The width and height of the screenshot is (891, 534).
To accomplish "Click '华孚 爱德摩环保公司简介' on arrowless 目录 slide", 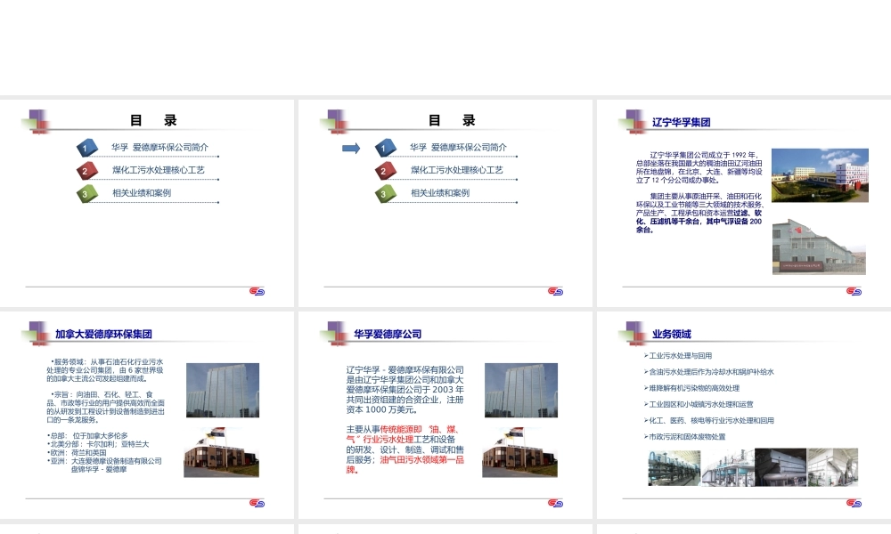I will [159, 147].
